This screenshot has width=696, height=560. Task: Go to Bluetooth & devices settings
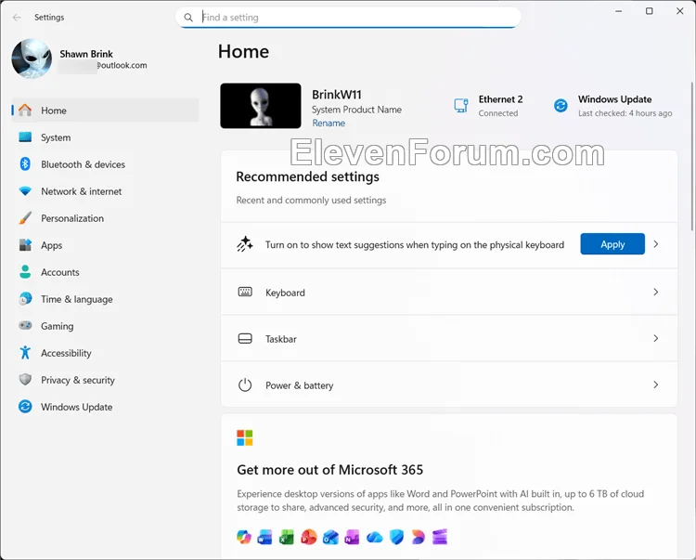point(105,164)
